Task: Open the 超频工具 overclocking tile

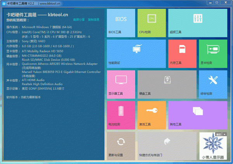Action: (x=198, y=23)
